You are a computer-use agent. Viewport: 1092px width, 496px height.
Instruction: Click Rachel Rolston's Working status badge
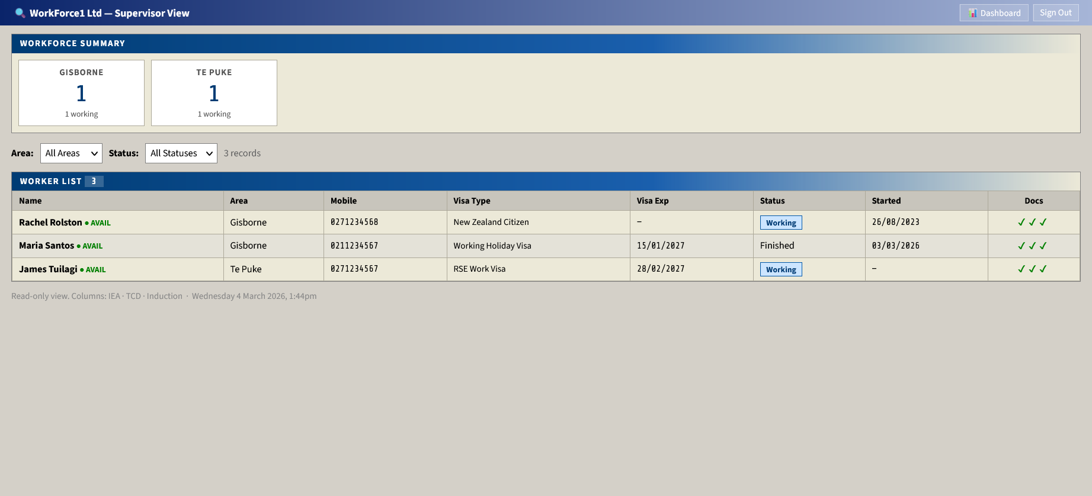click(x=780, y=223)
